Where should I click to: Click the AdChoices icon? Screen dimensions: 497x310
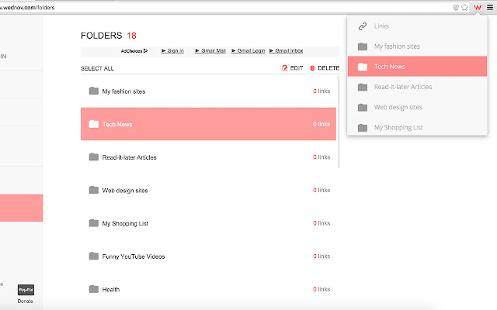tap(144, 51)
